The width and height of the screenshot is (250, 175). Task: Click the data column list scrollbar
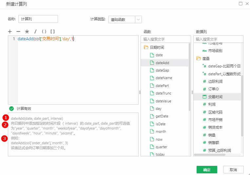(242, 105)
